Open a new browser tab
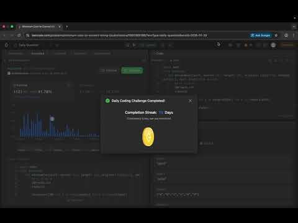The width and height of the screenshot is (298, 223). [x=66, y=27]
